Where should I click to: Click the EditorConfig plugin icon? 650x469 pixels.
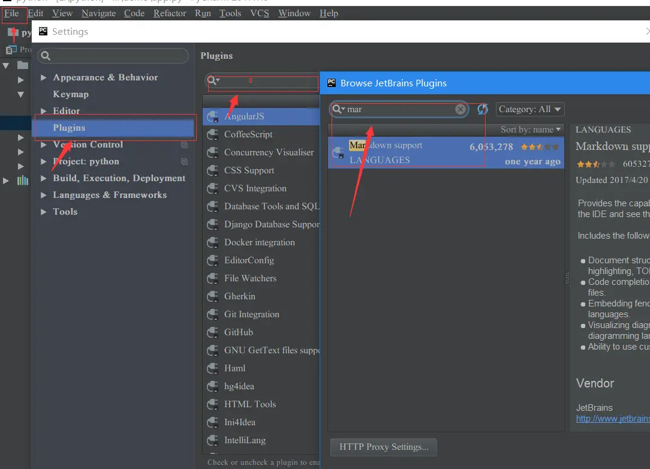click(213, 260)
